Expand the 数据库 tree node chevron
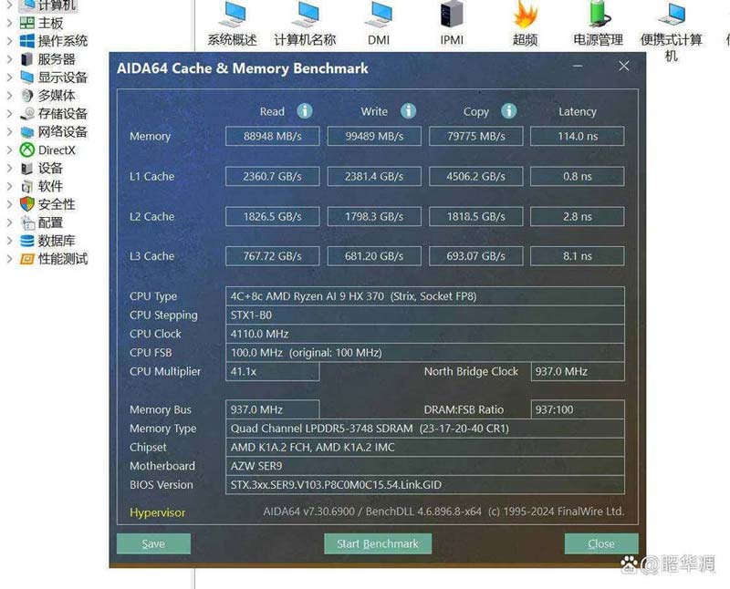730x589 pixels. [9, 241]
